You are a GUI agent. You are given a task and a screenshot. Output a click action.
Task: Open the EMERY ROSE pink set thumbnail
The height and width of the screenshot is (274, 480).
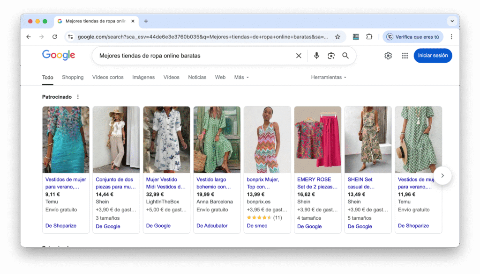click(x=317, y=140)
